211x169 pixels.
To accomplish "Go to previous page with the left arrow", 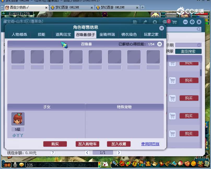I will pyautogui.click(x=87, y=153).
